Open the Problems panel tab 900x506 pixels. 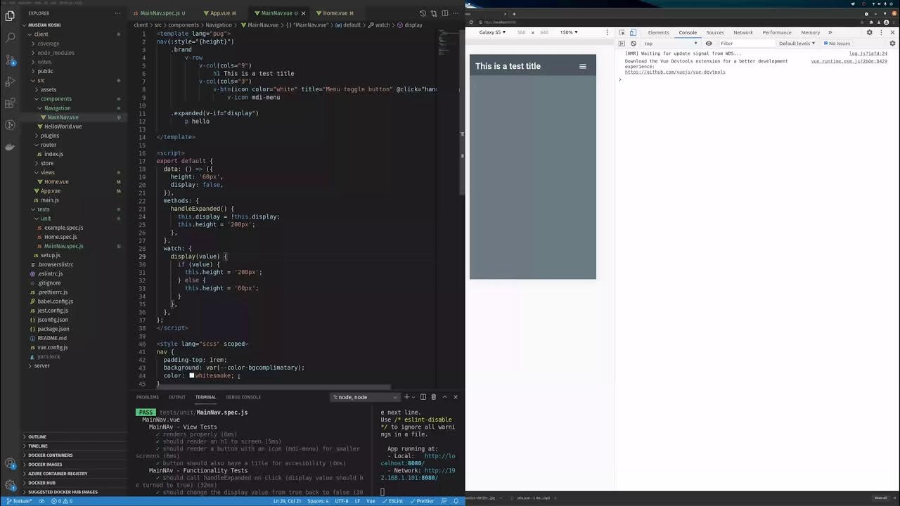point(147,397)
